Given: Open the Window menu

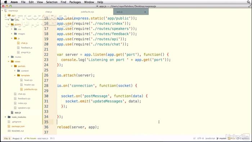Looking at the screenshot, I should coord(89,2).
